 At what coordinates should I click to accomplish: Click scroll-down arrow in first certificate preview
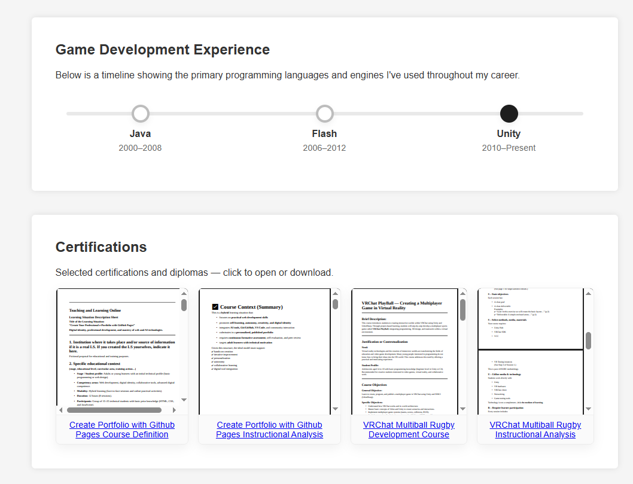[184, 400]
